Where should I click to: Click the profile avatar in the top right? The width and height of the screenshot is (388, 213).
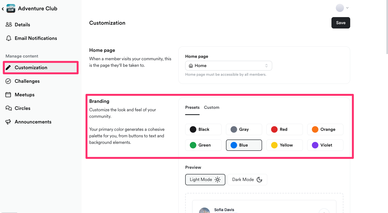coord(340,8)
